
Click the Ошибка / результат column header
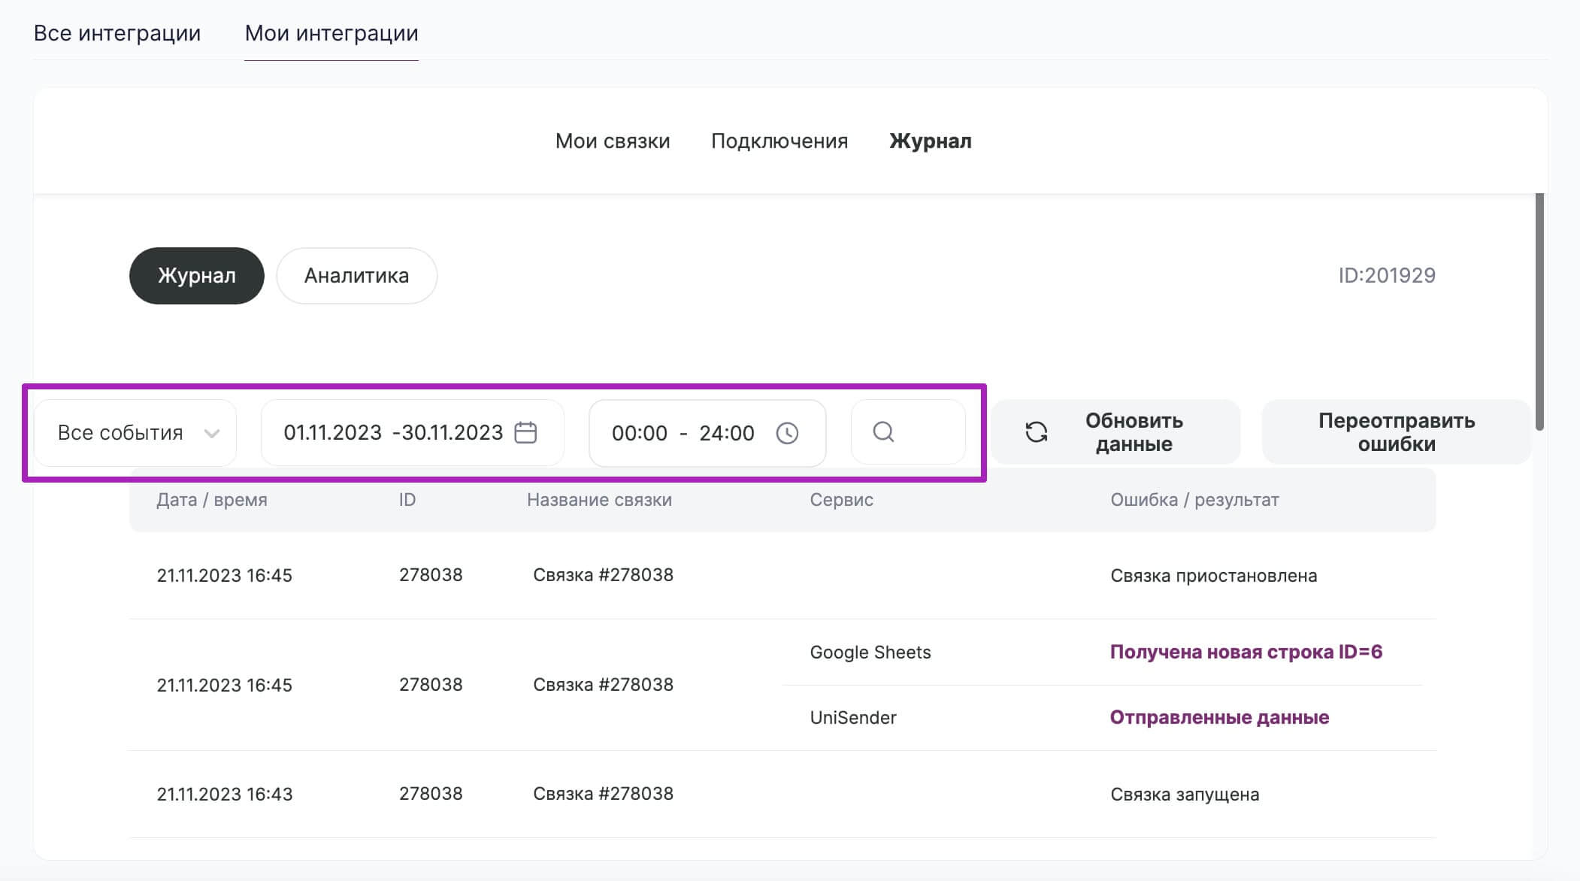[x=1194, y=500]
